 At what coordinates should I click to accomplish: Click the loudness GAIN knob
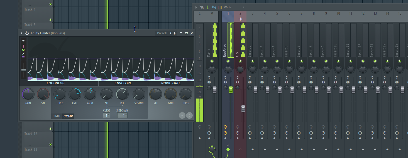[x=28, y=94]
